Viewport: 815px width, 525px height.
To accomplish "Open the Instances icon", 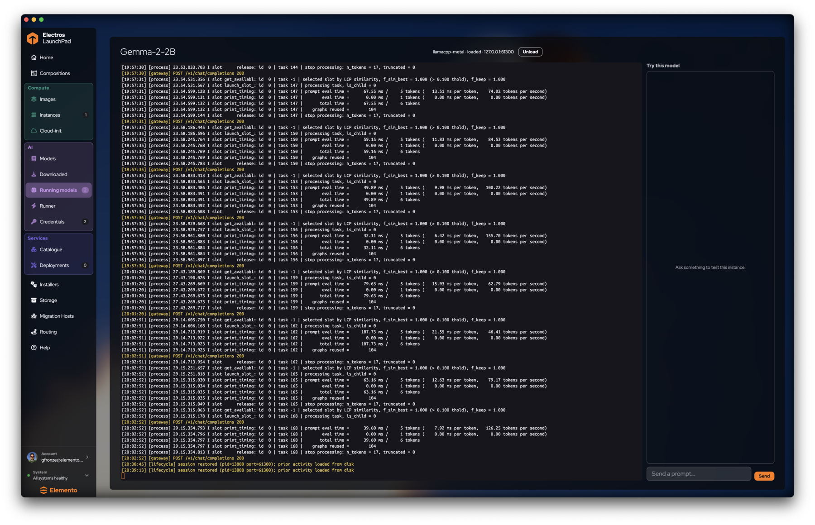I will coord(34,115).
